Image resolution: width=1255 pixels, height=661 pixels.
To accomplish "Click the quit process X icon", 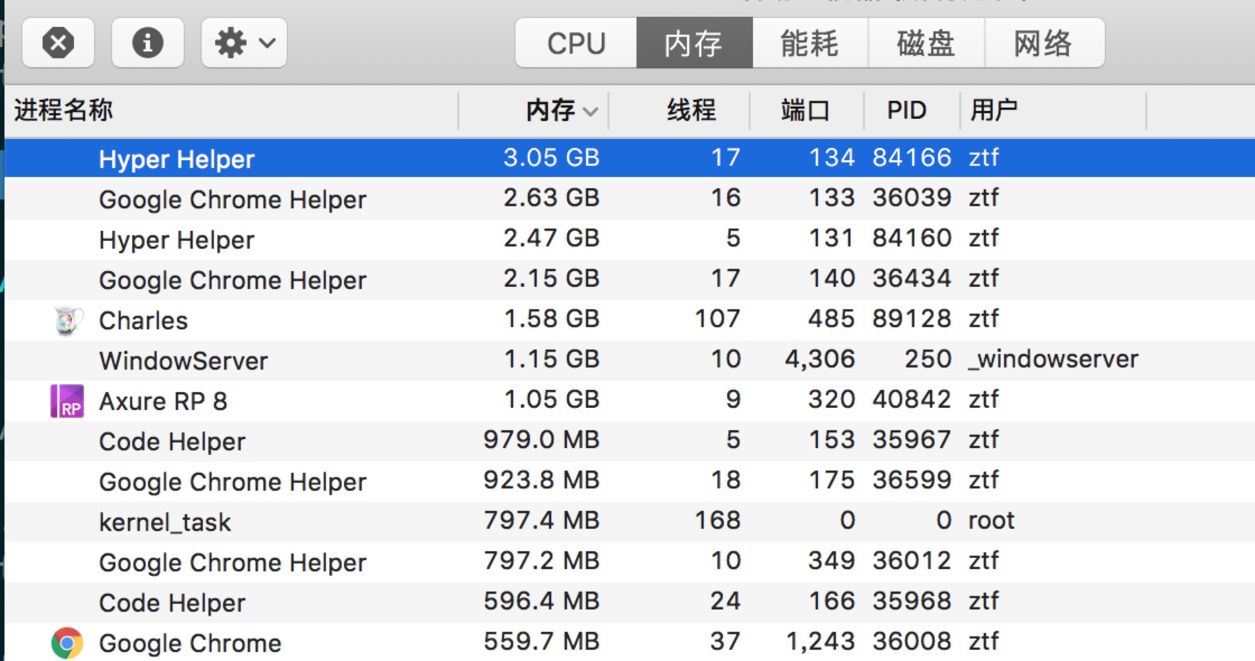I will (x=58, y=42).
